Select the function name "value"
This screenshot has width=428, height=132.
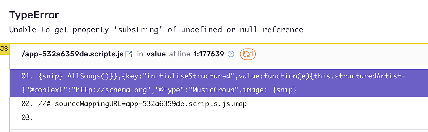click(x=156, y=54)
